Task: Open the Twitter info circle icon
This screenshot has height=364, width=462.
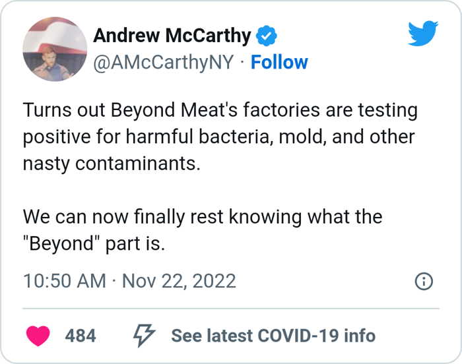Action: tap(424, 282)
